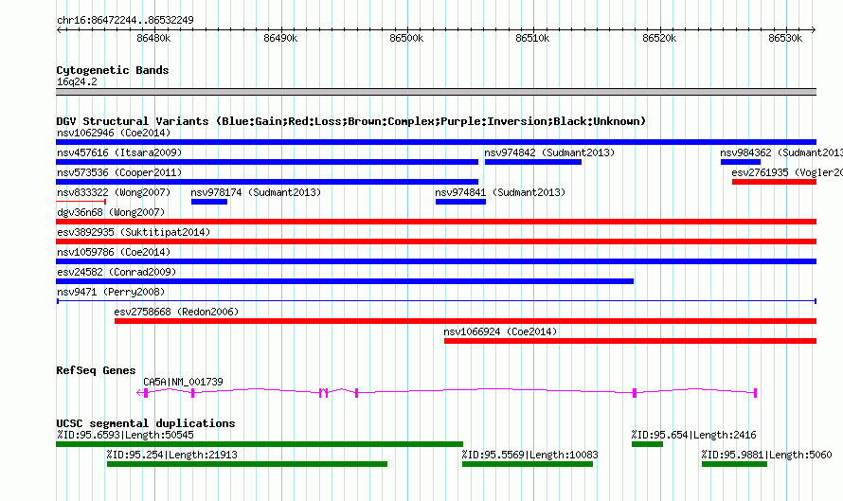Open the nsv984362 (Sudmant2013) variant
The height and width of the screenshot is (501, 843).
pyautogui.click(x=741, y=162)
